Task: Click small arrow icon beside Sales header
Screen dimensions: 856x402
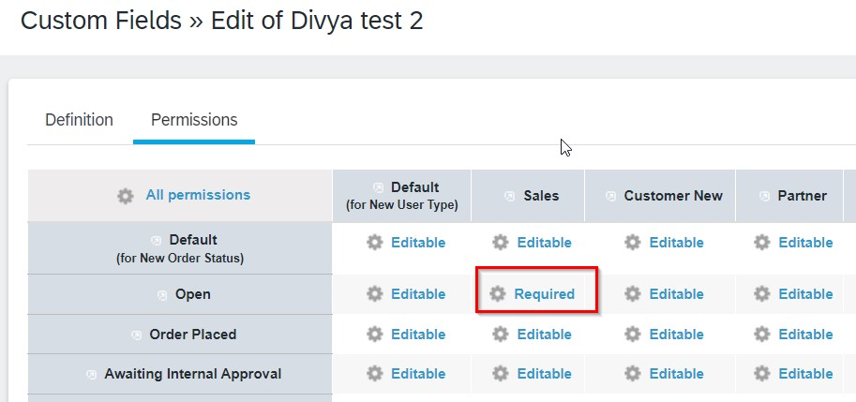Action: coord(509,196)
